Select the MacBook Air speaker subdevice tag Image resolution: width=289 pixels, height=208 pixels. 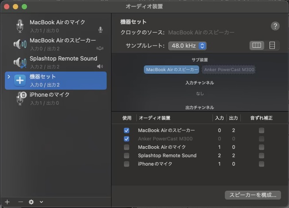pos(172,70)
